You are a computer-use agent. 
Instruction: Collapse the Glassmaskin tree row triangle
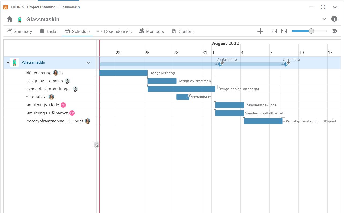[8, 63]
